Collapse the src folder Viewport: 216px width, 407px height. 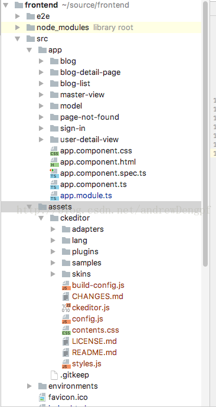17,39
